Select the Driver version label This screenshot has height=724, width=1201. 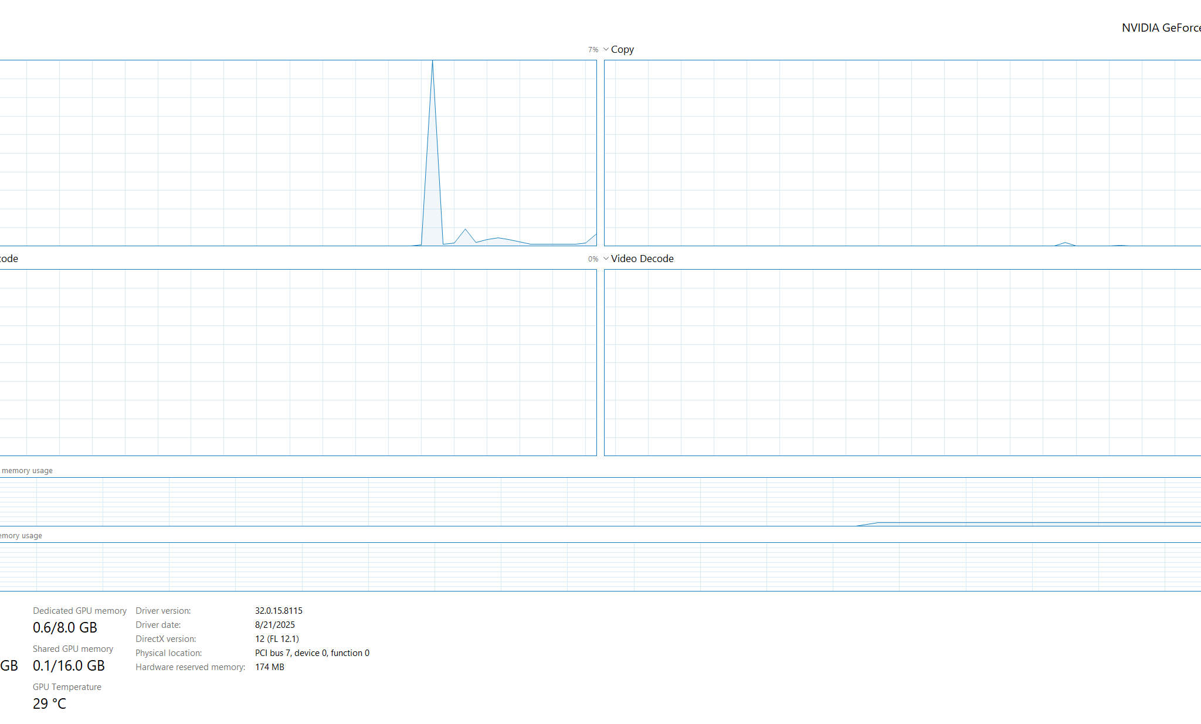[163, 611]
